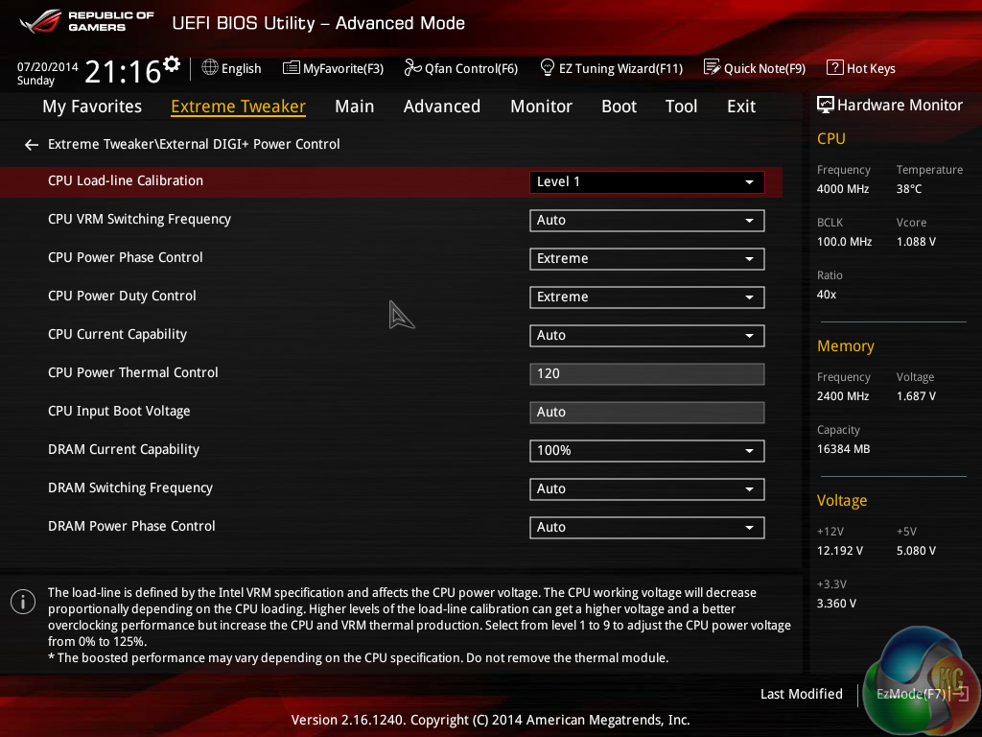Click the info icon beside help text
Screen dimensions: 982x737
pyautogui.click(x=23, y=603)
